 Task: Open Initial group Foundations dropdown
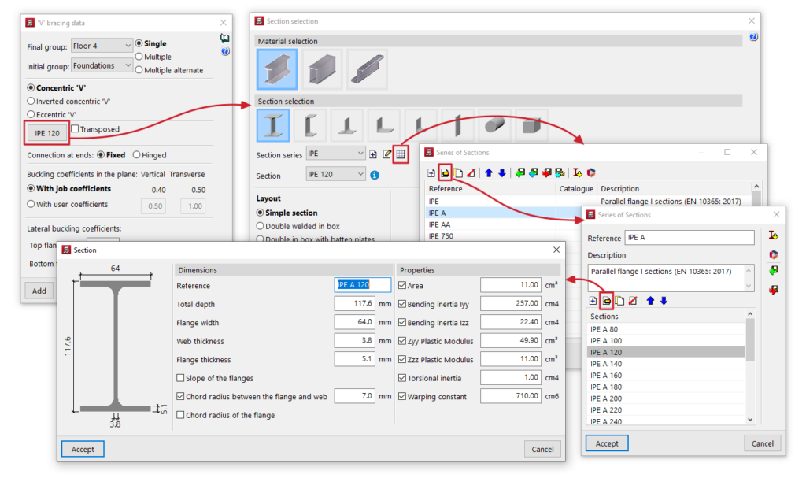click(x=102, y=65)
